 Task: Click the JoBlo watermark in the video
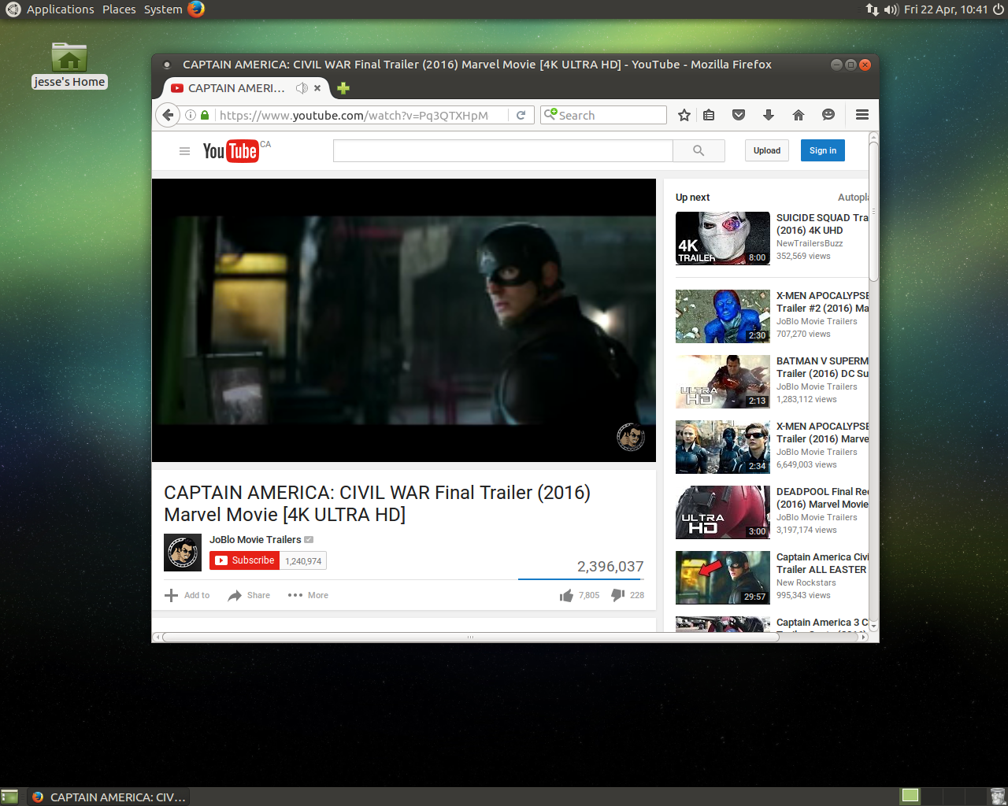pos(631,437)
